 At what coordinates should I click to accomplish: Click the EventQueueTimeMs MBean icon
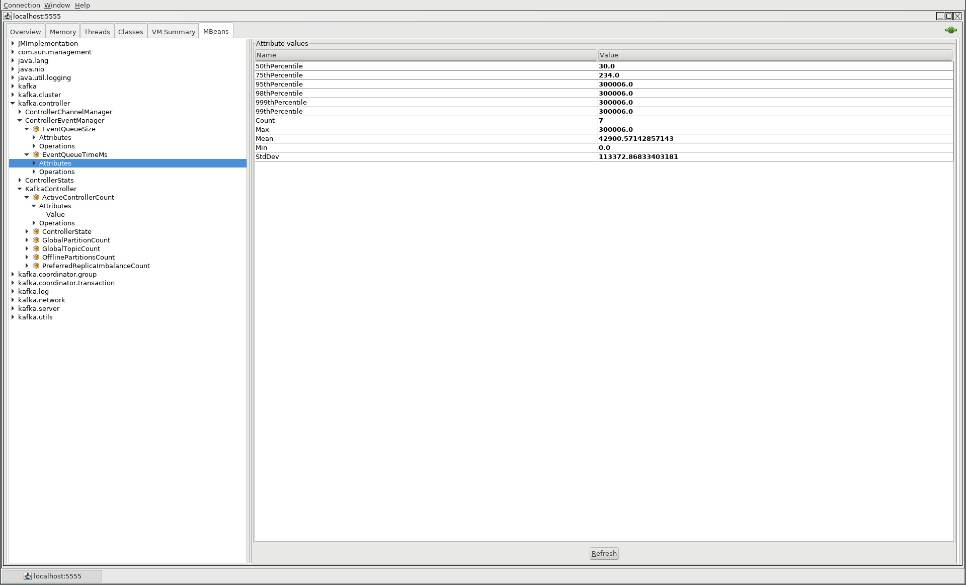coord(36,154)
